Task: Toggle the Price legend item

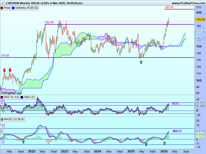Action: pos(7,8)
